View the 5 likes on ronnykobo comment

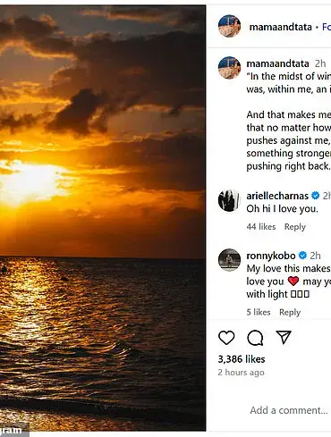(x=259, y=312)
